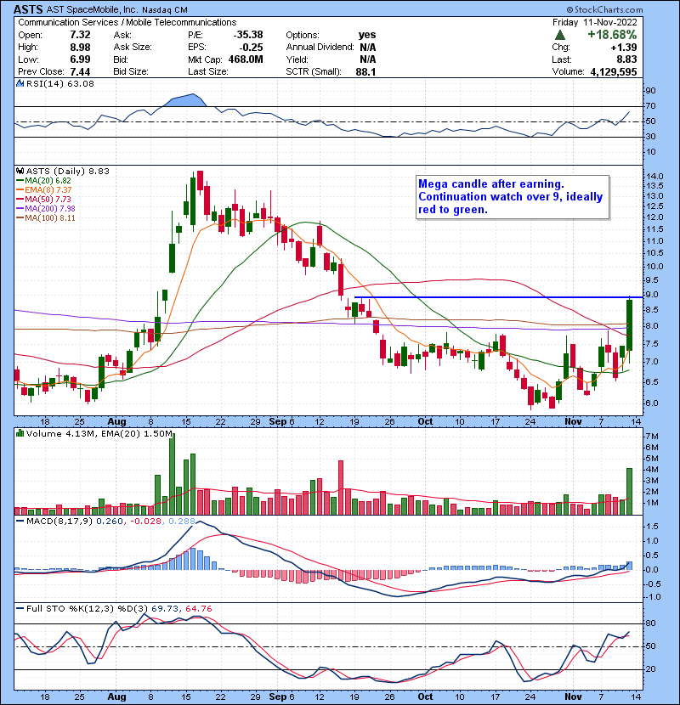Click the RSI(14) 63.08 indicator label
The image size is (680, 705).
click(59, 83)
